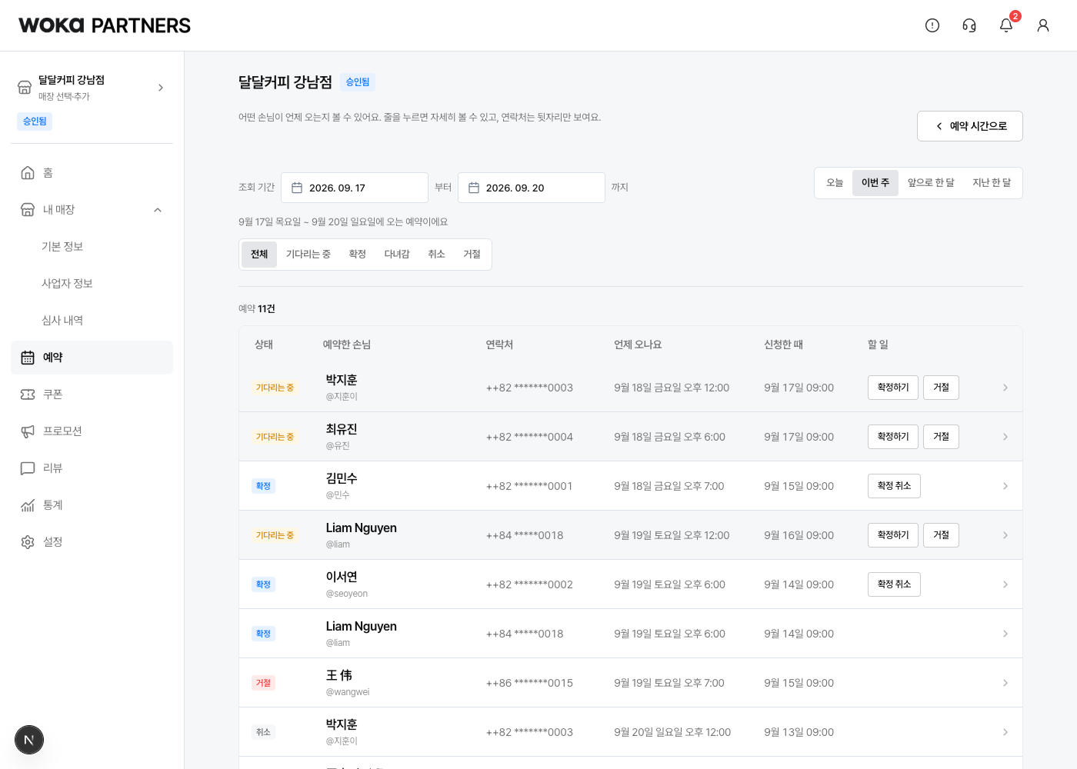Click the start date field 2026. 09. 17
The image size is (1077, 769).
pyautogui.click(x=355, y=188)
